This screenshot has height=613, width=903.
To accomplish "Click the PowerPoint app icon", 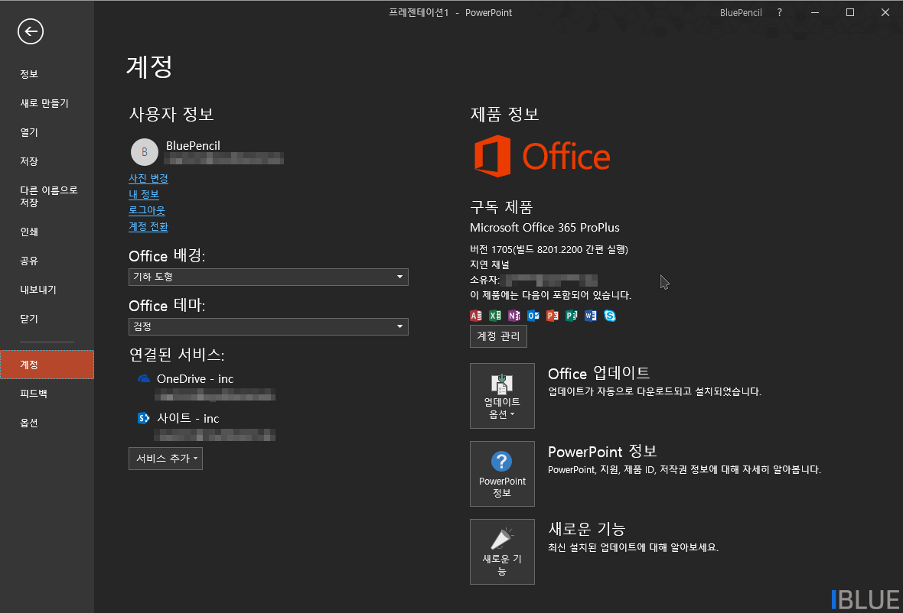I will click(553, 315).
